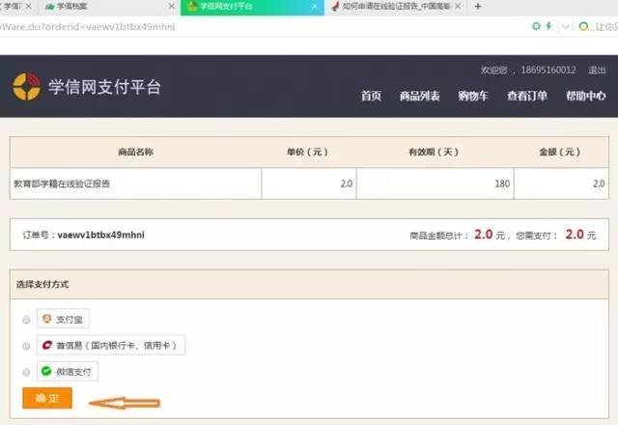Click the 支付宝 payment option box
This screenshot has height=425, width=618.
(x=63, y=319)
